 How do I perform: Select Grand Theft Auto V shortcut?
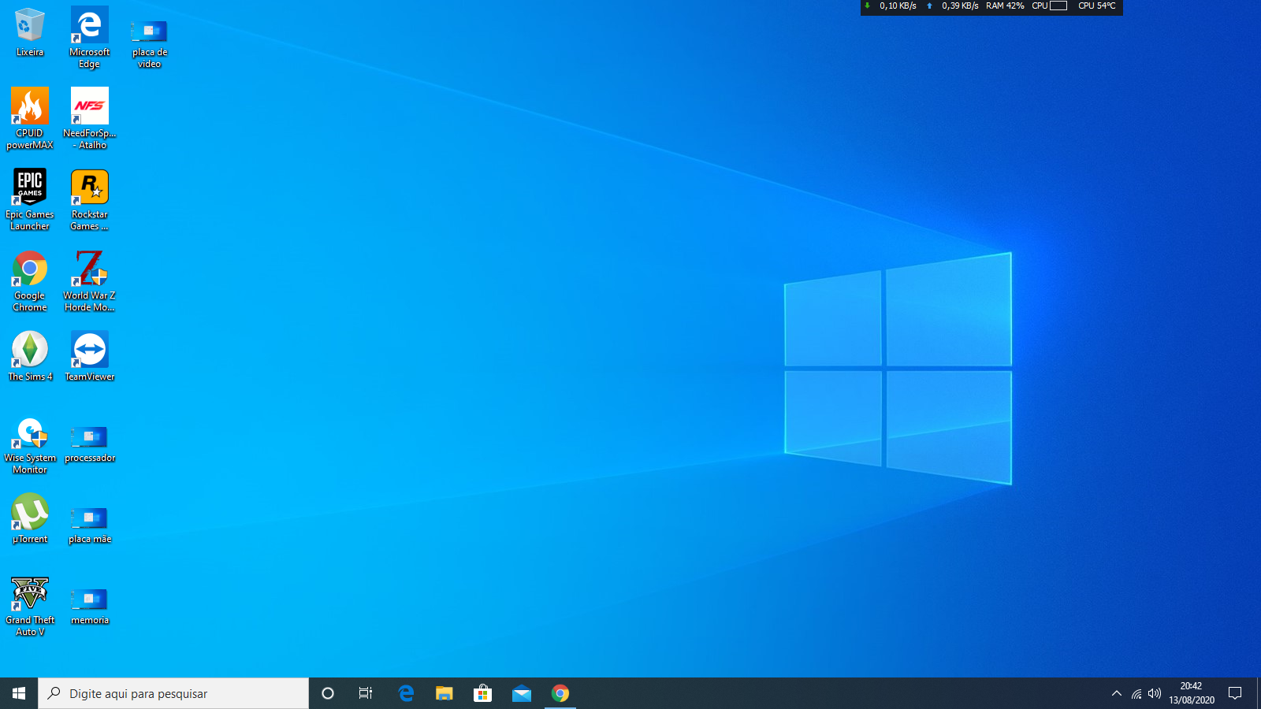pyautogui.click(x=30, y=605)
